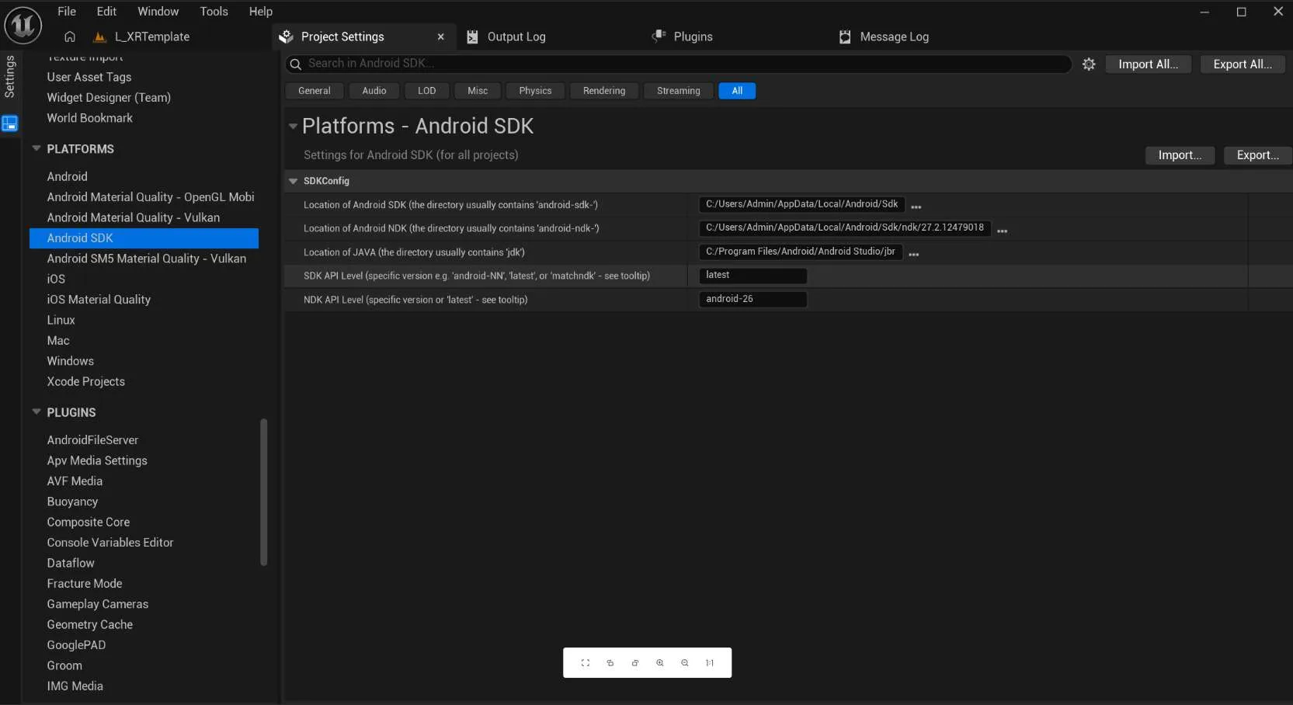1293x705 pixels.
Task: Close the Project Settings tab
Action: click(x=440, y=36)
